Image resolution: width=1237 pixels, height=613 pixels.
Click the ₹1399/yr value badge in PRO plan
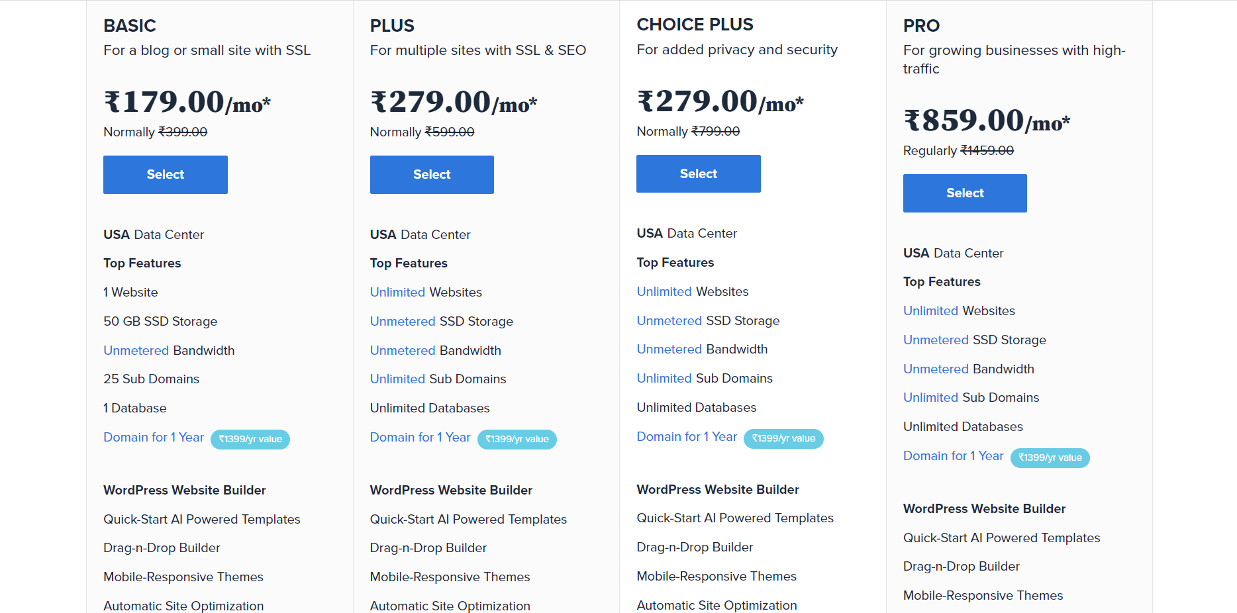coord(1050,457)
